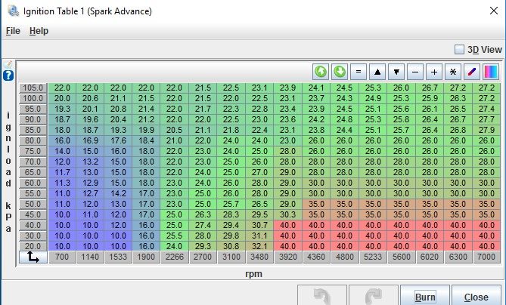Select the 1140 rpm axis cell
Viewport: 506px width, 305px height.
90,257
